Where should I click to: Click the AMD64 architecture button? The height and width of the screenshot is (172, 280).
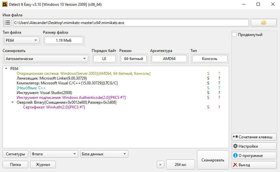click(169, 59)
